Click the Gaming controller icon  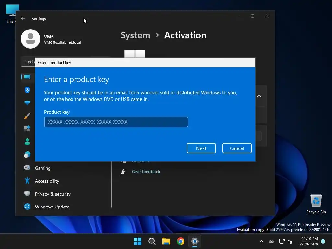click(27, 168)
